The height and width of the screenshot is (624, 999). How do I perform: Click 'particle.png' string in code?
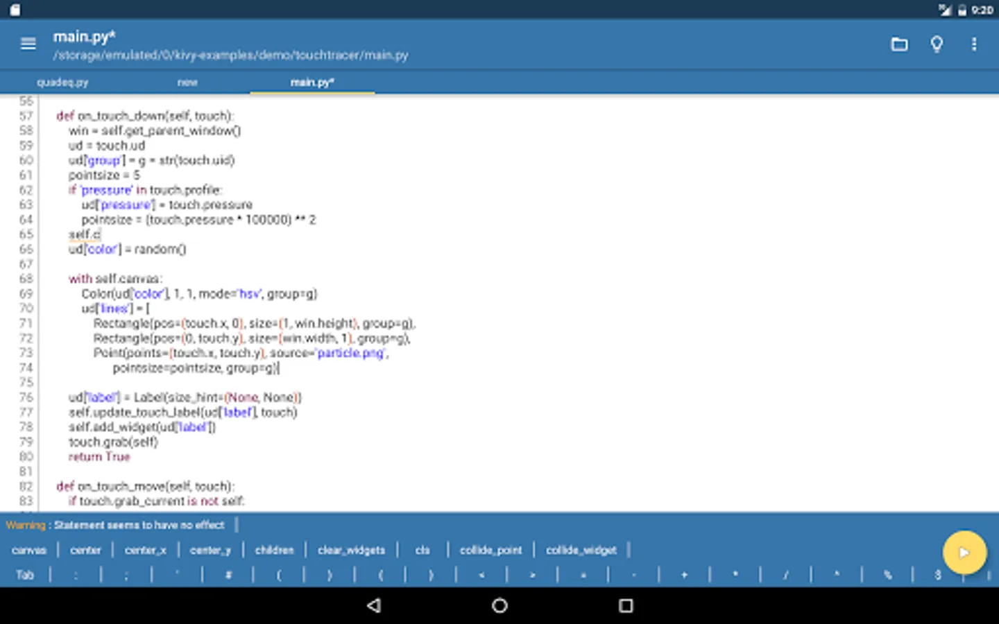(351, 353)
